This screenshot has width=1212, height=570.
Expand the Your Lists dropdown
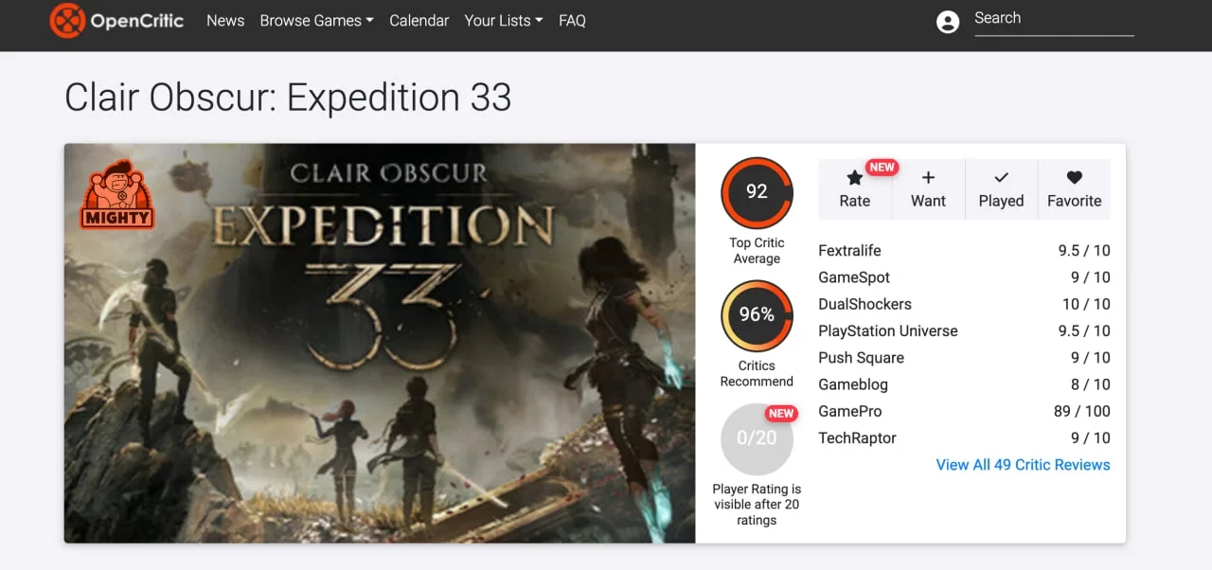(x=503, y=21)
